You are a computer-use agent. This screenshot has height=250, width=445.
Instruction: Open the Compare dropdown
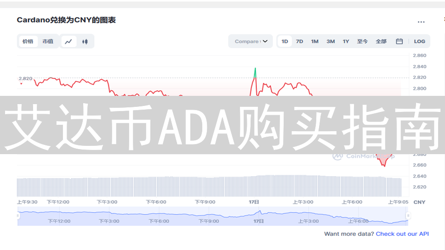pos(251,41)
